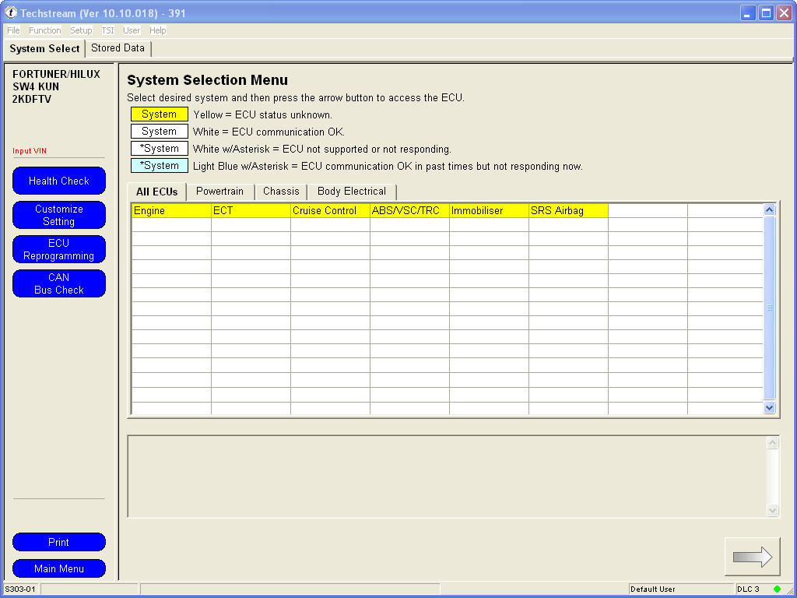Select the SRS Airbag system cell
Screen dimensions: 797x598
568,210
